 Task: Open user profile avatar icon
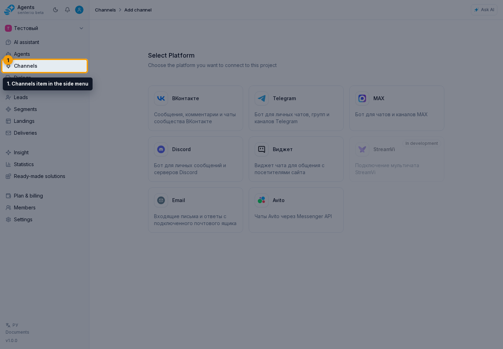pos(79,10)
